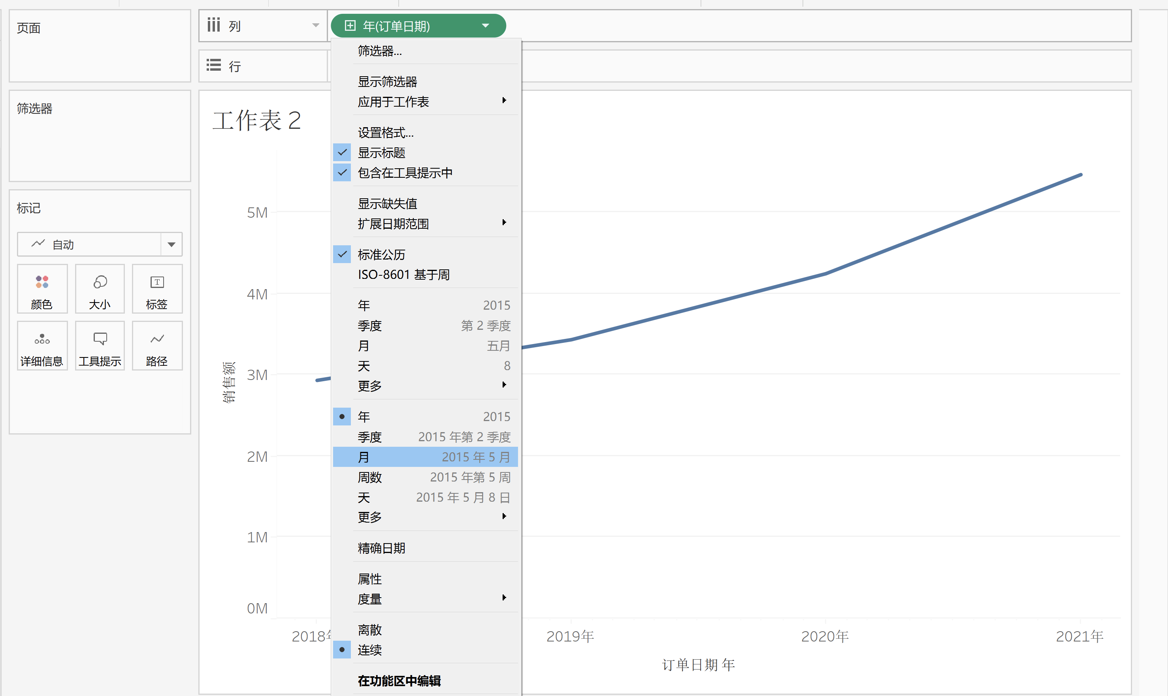The width and height of the screenshot is (1168, 696).
Task: Click the 2020年 axis tick label
Action: pyautogui.click(x=825, y=636)
